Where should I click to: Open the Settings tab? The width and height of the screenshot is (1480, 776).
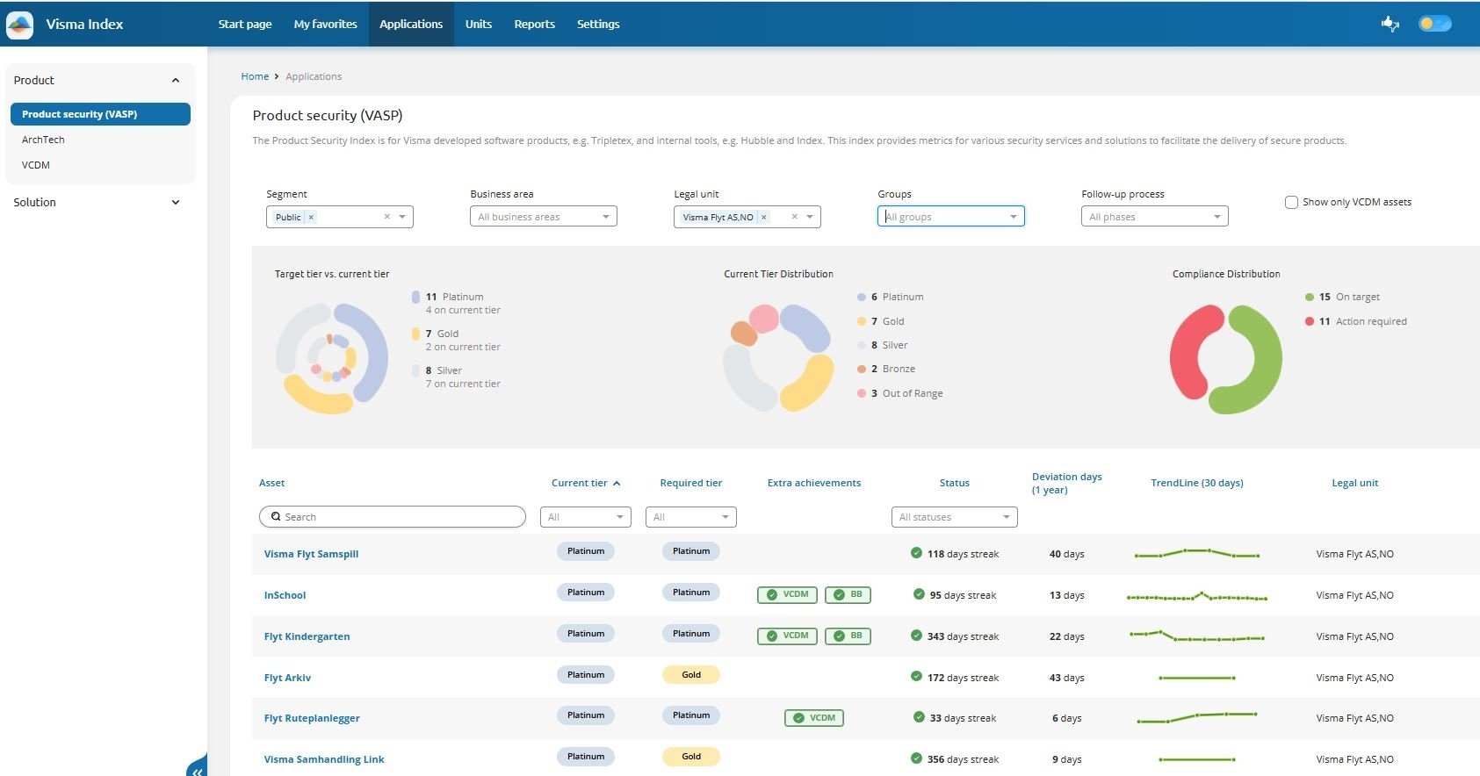pyautogui.click(x=598, y=24)
